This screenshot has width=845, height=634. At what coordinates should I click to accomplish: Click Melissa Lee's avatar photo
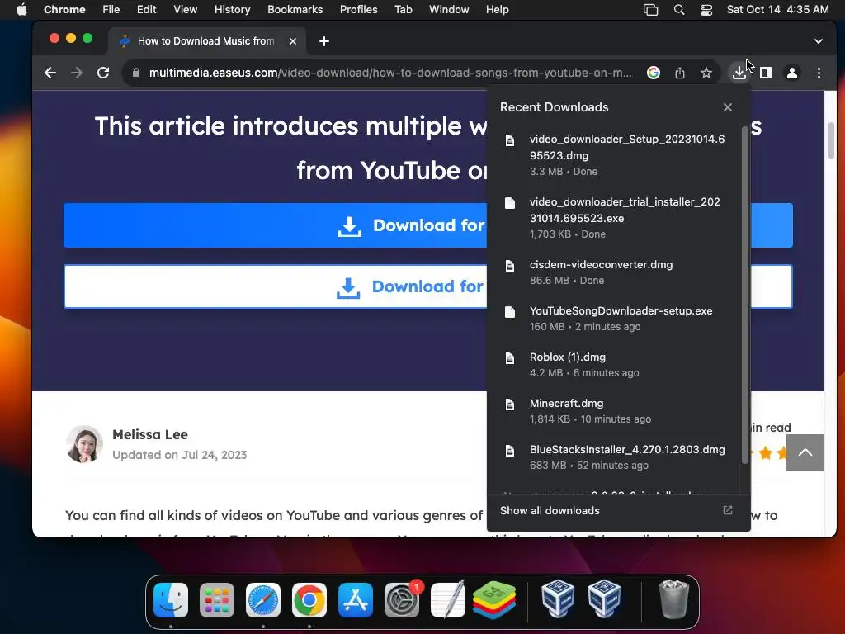[x=85, y=444]
